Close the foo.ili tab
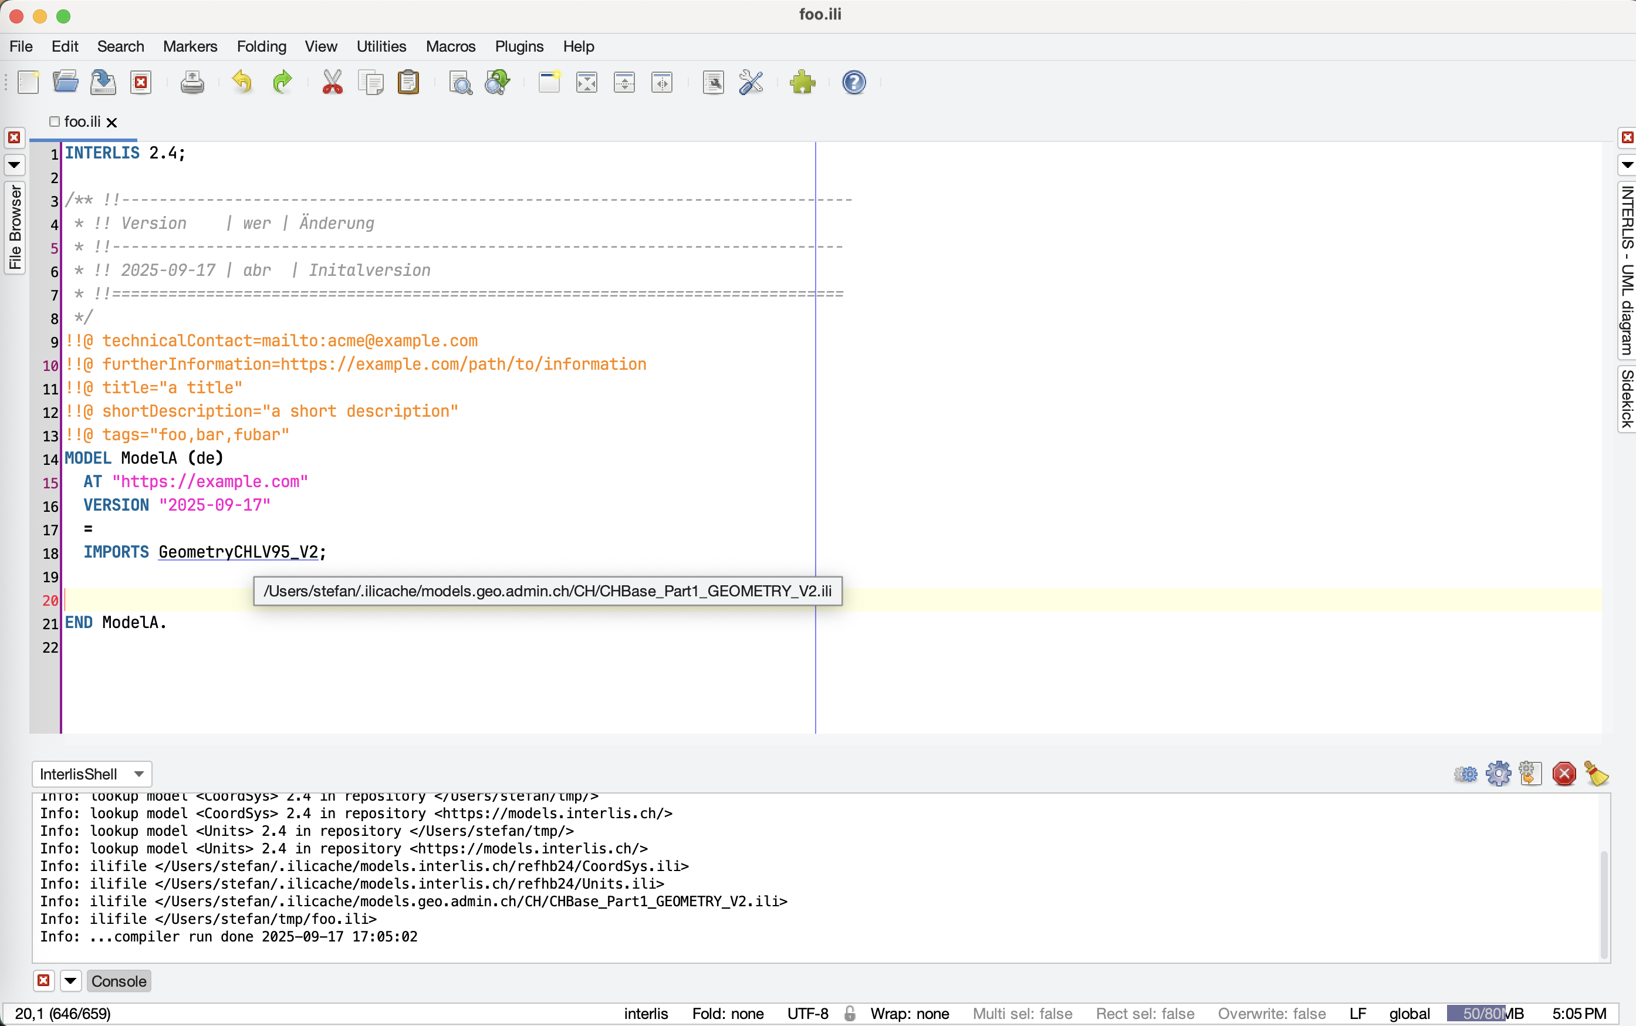The width and height of the screenshot is (1636, 1026). pyautogui.click(x=112, y=122)
